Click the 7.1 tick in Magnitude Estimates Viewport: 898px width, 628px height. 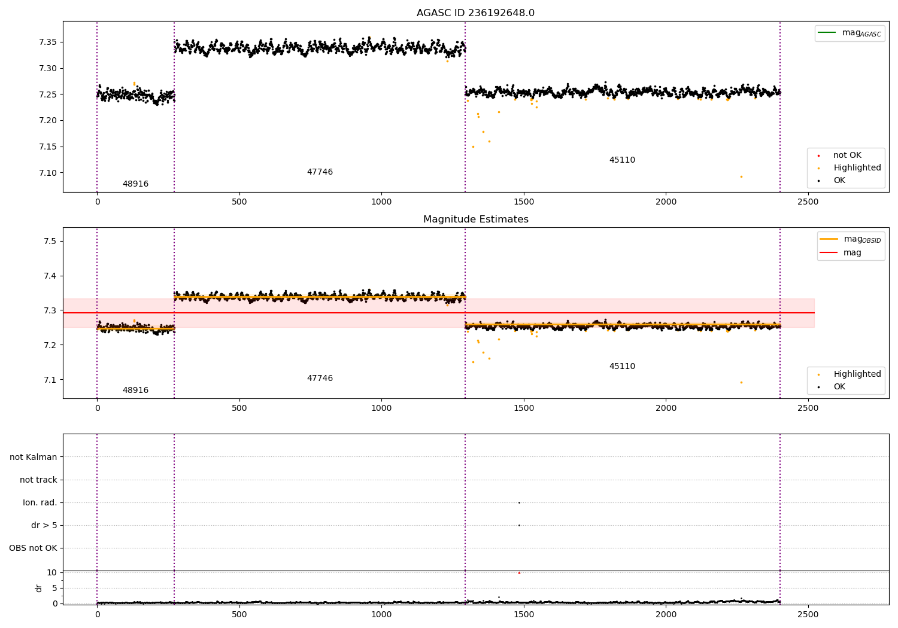(x=50, y=380)
